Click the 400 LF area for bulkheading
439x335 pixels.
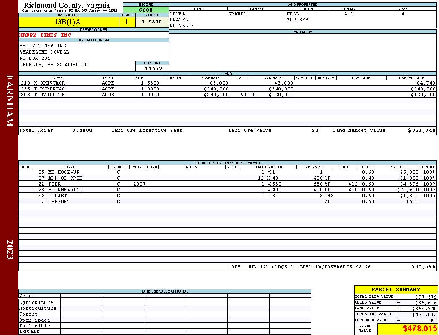pos(322,190)
